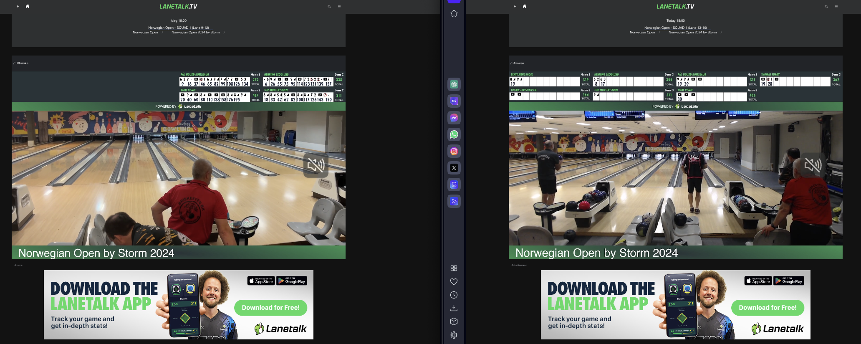
Task: Click 'Download for Free!' in left ad
Action: pos(271,308)
